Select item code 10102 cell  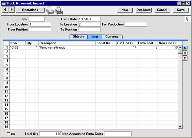(x=17, y=47)
